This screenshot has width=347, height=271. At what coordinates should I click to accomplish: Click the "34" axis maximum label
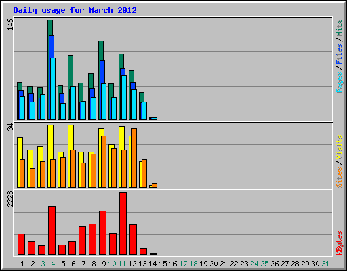click(x=10, y=127)
